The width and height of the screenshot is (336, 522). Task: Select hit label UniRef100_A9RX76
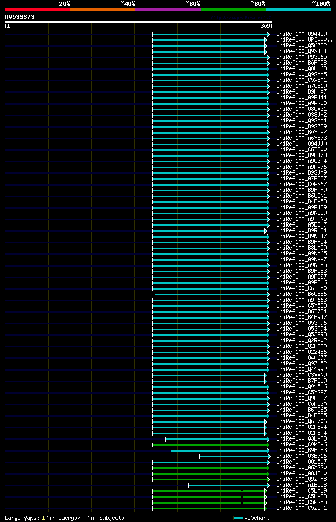301,167
